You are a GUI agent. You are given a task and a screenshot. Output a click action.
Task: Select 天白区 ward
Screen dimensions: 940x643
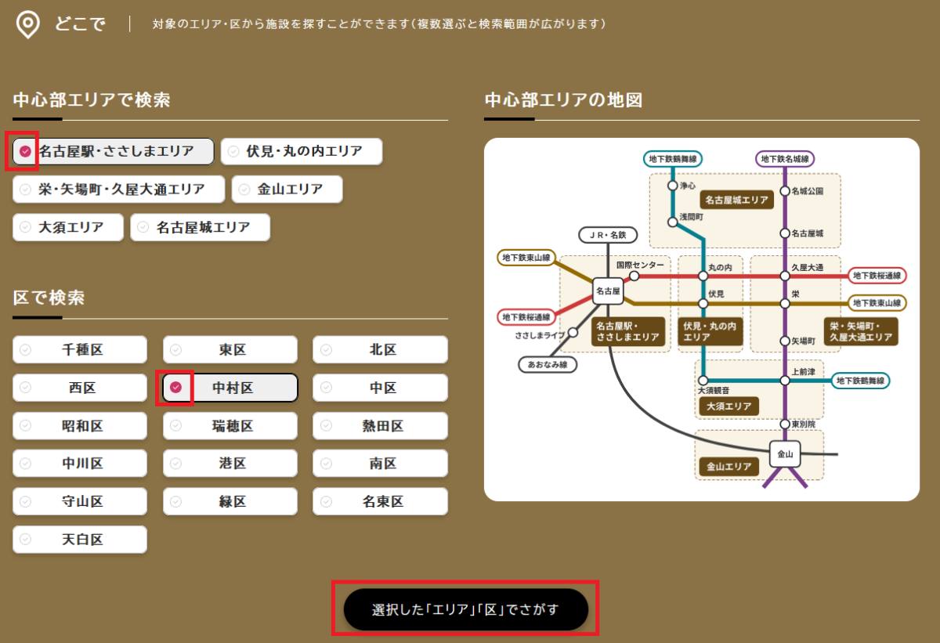pyautogui.click(x=80, y=540)
